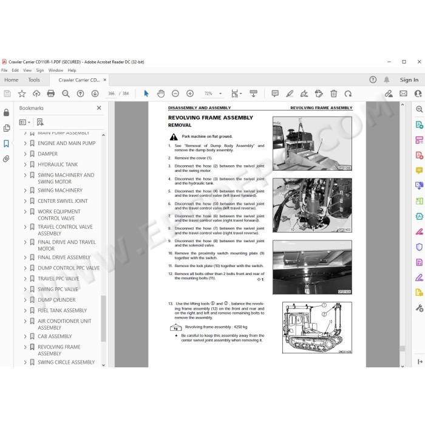
Task: Go to previous page arrow
Action: pos(81,93)
